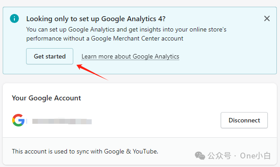This screenshot has height=167, width=280.
Task: Click the sync with Google & YouTube note
Action: [85, 151]
